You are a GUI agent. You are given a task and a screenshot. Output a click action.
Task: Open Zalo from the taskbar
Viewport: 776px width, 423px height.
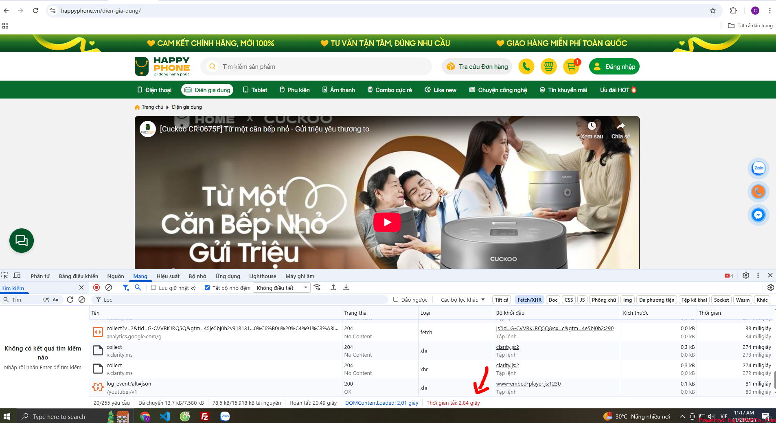(225, 416)
